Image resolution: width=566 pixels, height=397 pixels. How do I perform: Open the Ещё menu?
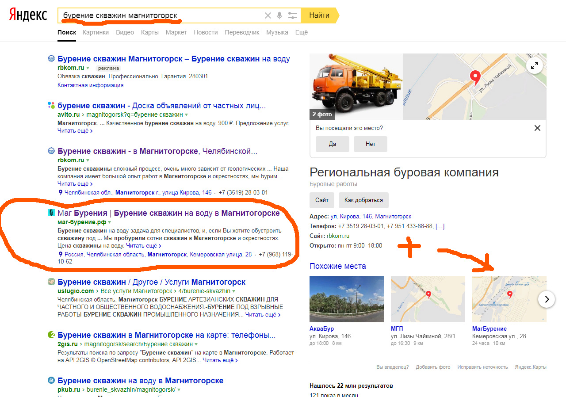pyautogui.click(x=302, y=32)
